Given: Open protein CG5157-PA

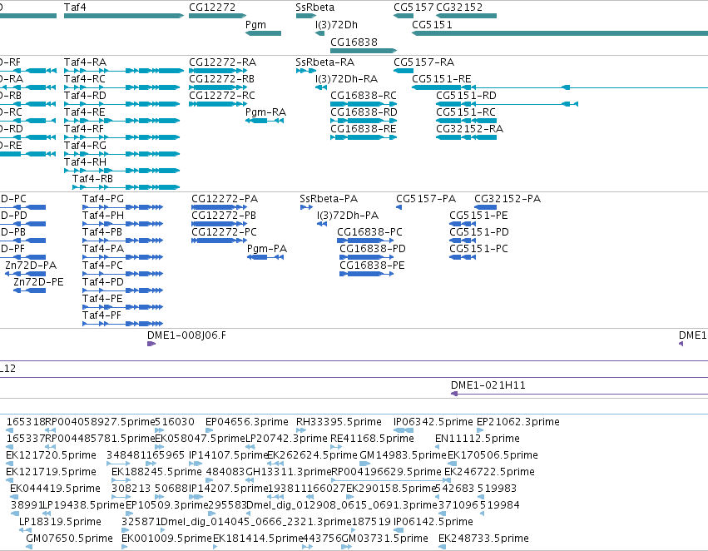Looking at the screenshot, I should 426,199.
